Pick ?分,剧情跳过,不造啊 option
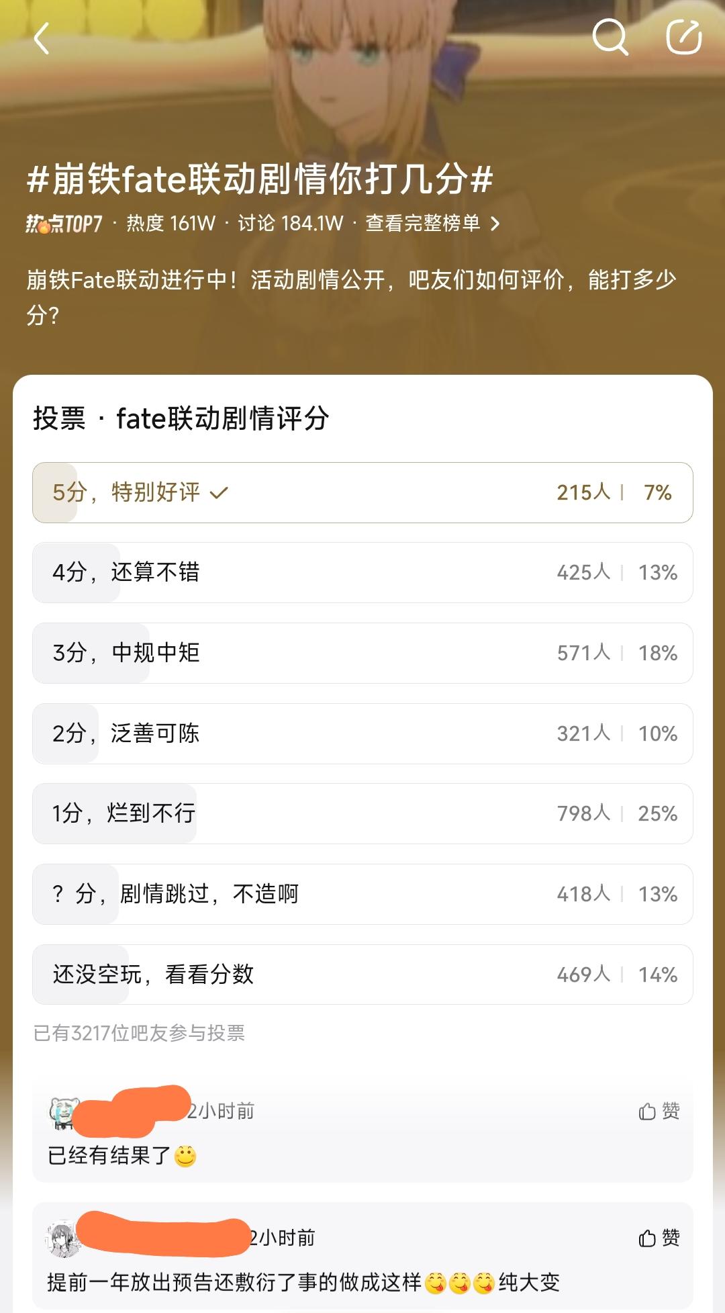725x1313 pixels. click(362, 895)
